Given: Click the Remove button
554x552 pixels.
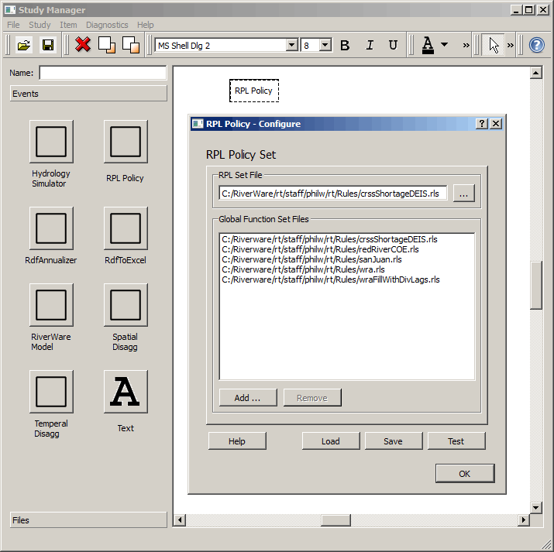Looking at the screenshot, I should click(312, 398).
